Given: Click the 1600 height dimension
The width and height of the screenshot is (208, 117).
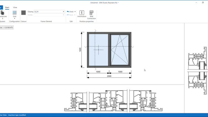Looking at the screenshot, I should point(80,50).
